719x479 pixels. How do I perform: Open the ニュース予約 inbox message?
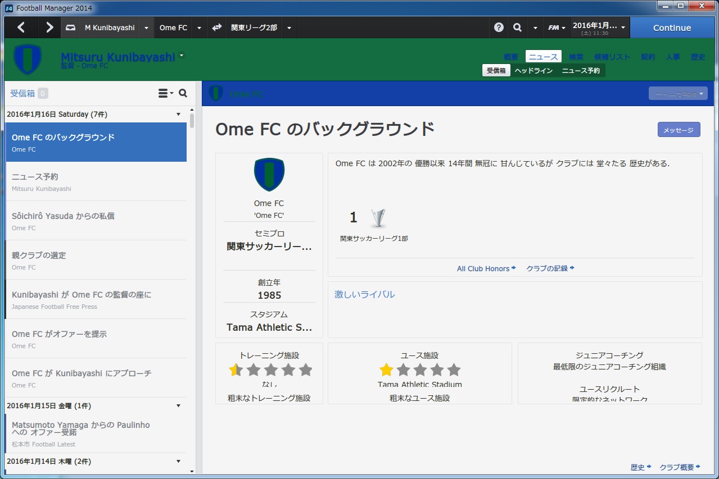(96, 181)
